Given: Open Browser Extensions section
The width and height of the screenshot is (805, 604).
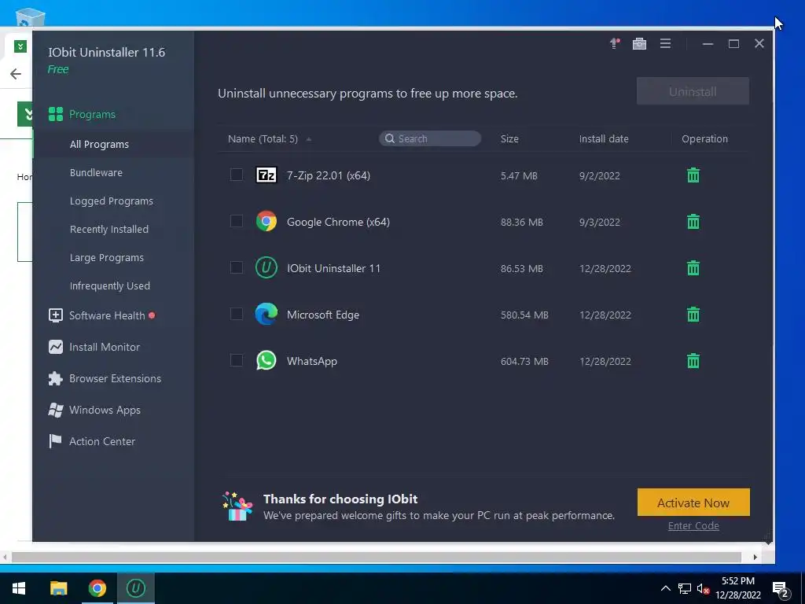Looking at the screenshot, I should (105, 378).
